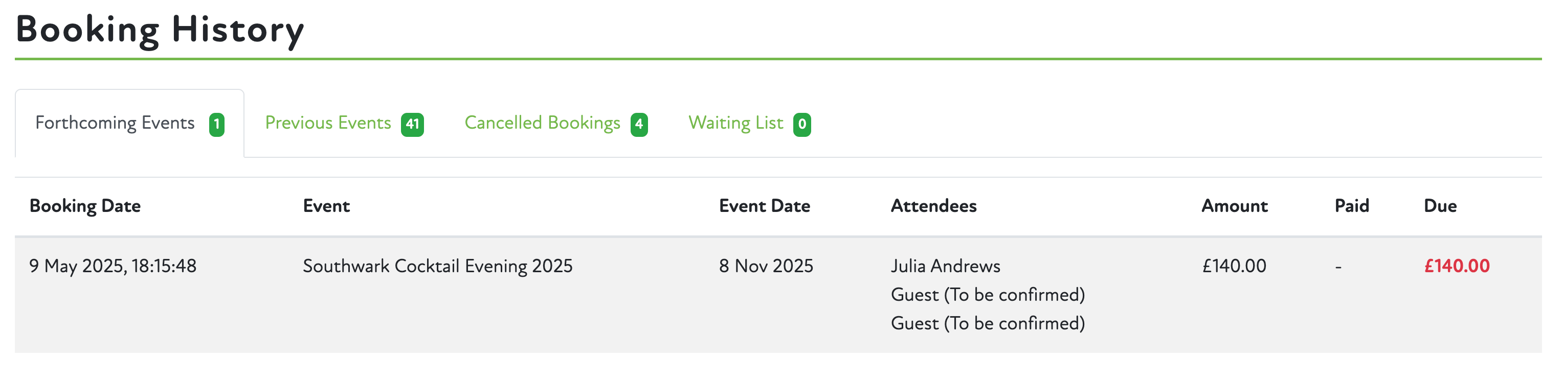Select the Waiting List tab
Image resolution: width=1563 pixels, height=382 pixels.
click(x=735, y=124)
